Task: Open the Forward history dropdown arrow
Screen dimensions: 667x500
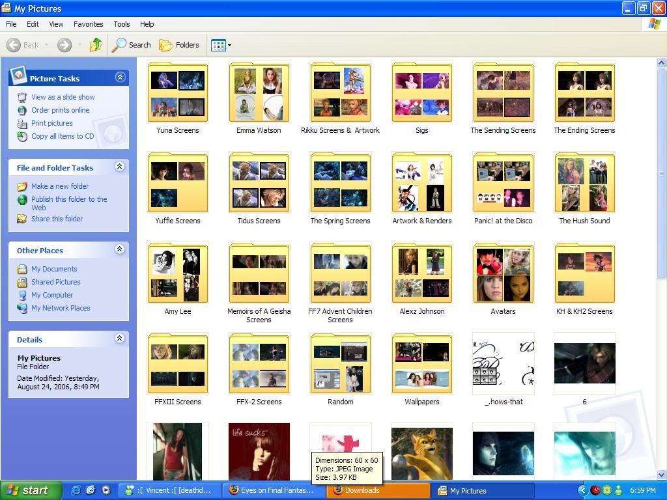Action: (79, 45)
